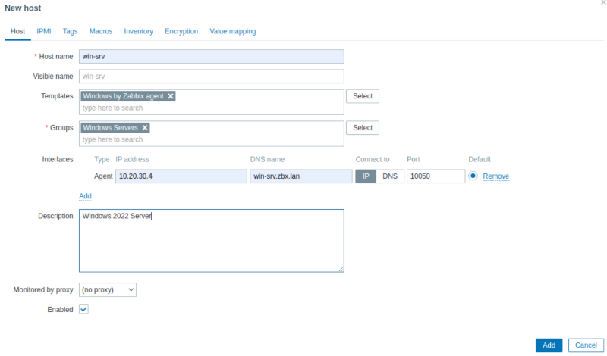Click Select button next to Groups
Screen dimensions: 607x356
[x=363, y=128]
